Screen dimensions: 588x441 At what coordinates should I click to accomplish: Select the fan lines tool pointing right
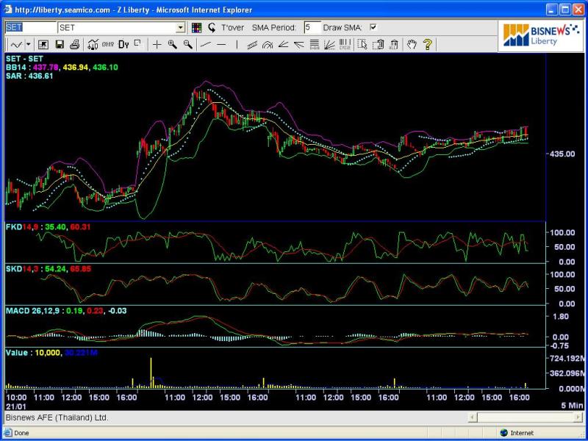[x=299, y=45]
